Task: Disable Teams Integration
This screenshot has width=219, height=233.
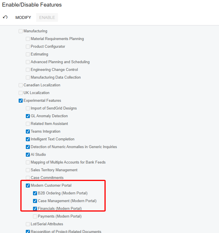Action: 28,131
